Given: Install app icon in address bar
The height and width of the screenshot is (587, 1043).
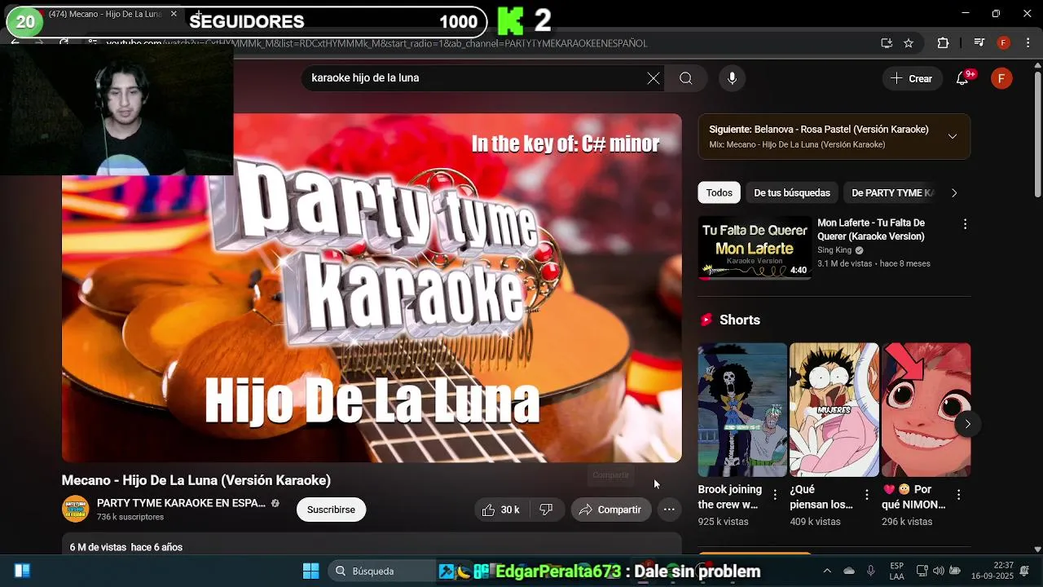Looking at the screenshot, I should click(x=887, y=43).
